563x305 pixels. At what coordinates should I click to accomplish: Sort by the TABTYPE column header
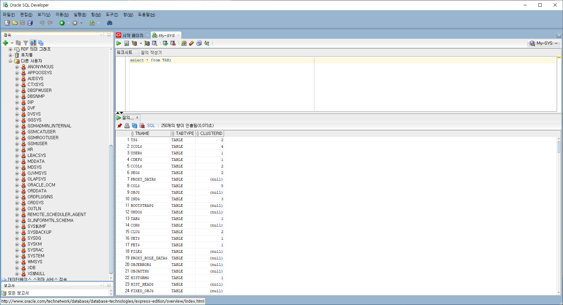pyautogui.click(x=183, y=134)
